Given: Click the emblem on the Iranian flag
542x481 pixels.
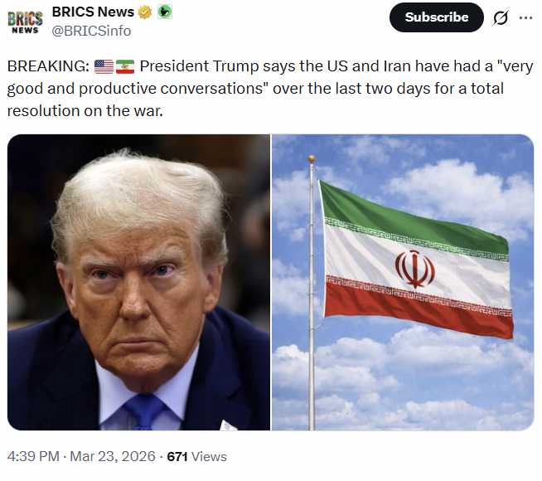Looking at the screenshot, I should pos(414,269).
